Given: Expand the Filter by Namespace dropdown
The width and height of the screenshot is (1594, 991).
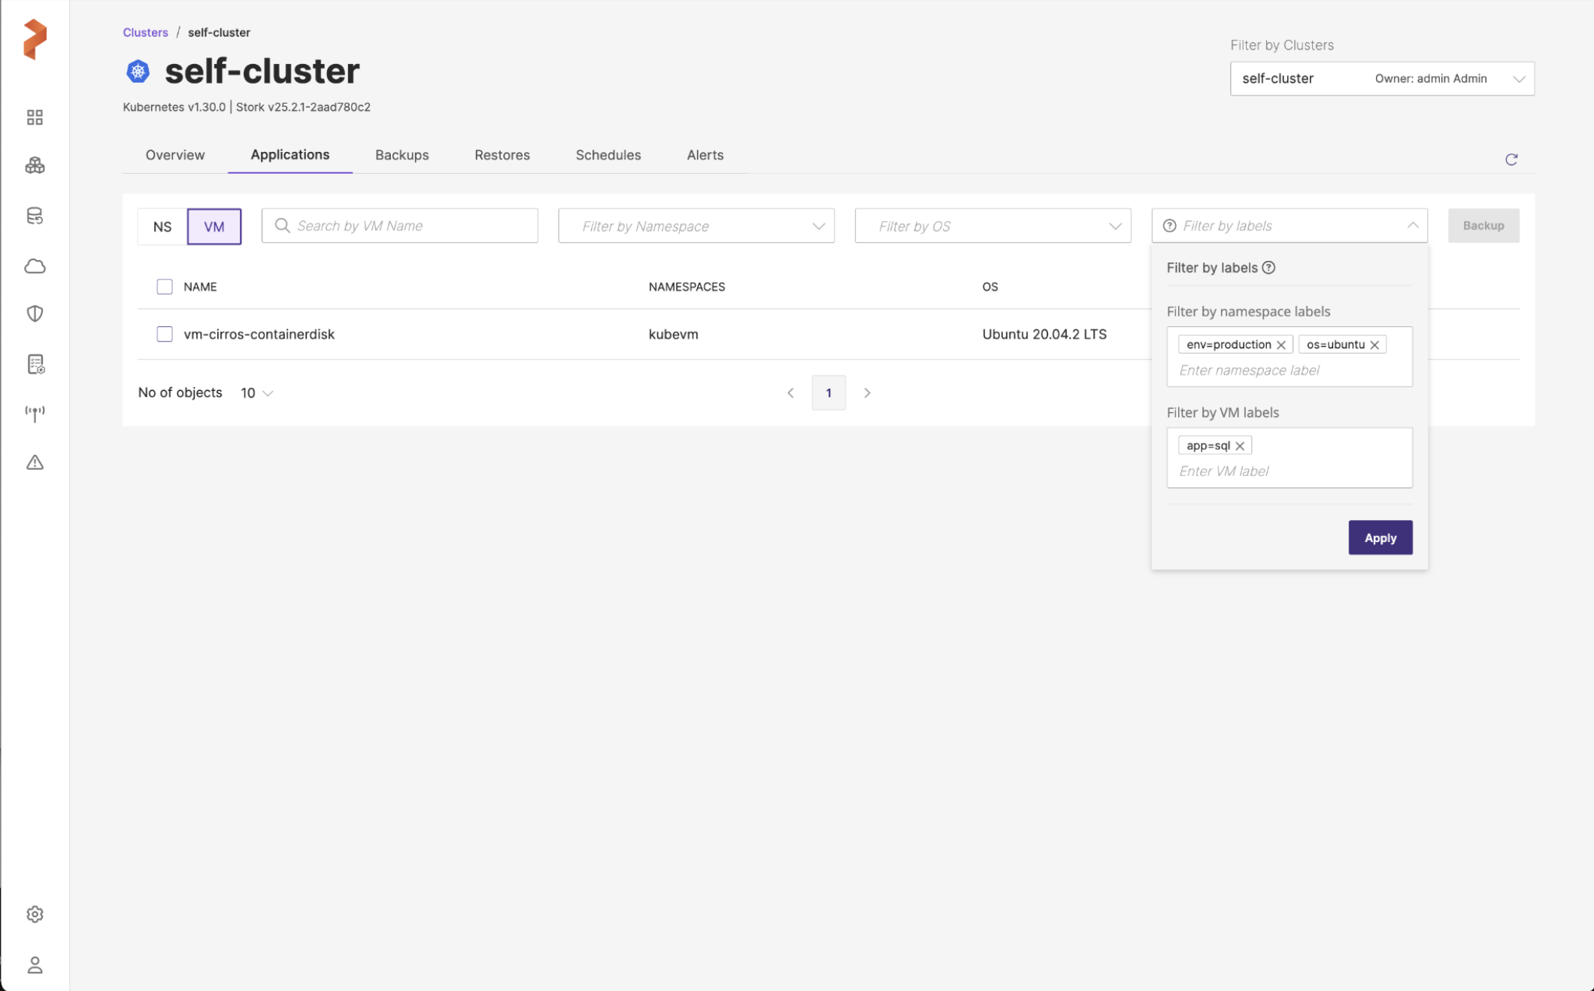Looking at the screenshot, I should tap(696, 226).
